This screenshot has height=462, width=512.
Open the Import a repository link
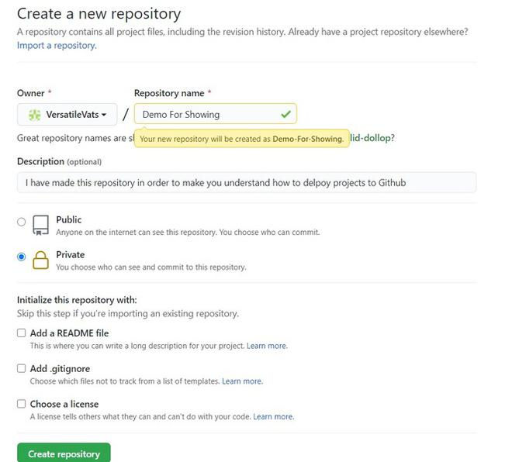click(x=56, y=46)
